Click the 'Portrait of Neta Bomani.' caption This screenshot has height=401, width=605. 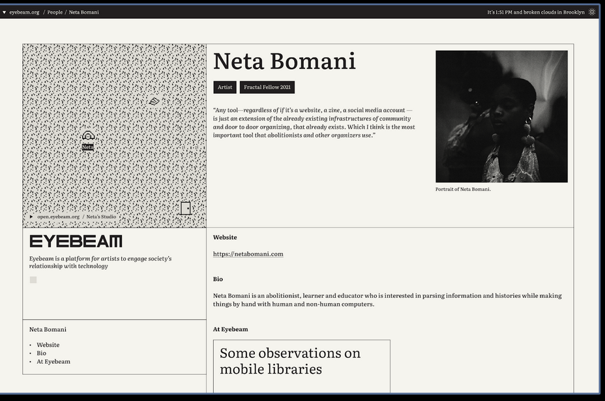point(463,189)
